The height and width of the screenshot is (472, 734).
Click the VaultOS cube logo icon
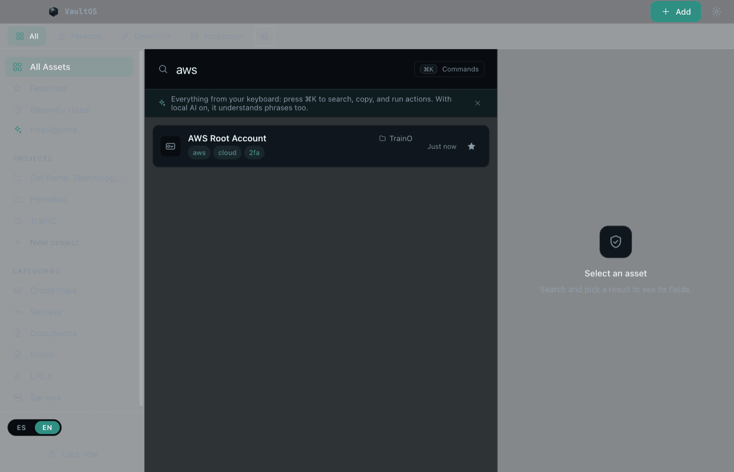[x=54, y=11]
